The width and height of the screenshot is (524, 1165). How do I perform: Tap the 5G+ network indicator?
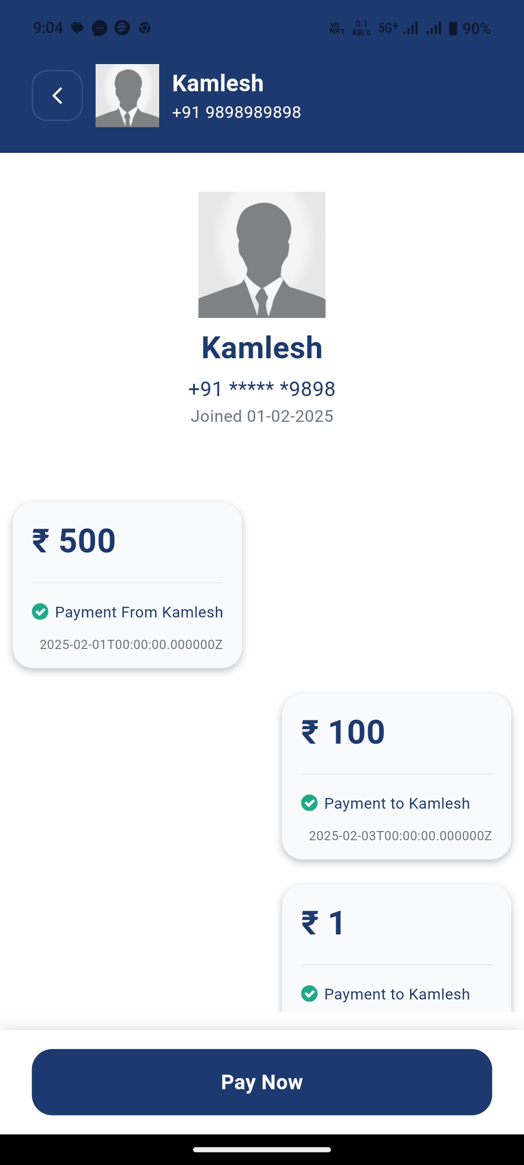pyautogui.click(x=388, y=28)
